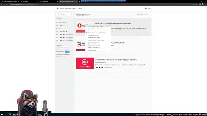This screenshot has height=116, width=207.
Task: Click the verified badge beside adblockplus.org
Action: 96,63
